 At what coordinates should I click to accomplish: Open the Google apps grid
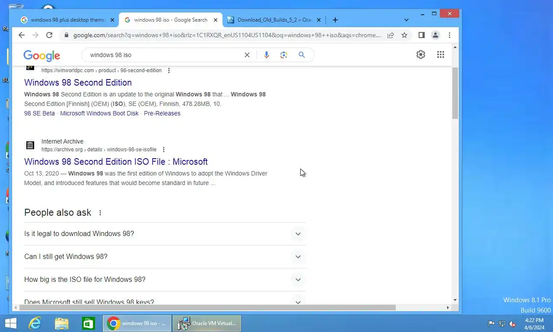tap(441, 54)
